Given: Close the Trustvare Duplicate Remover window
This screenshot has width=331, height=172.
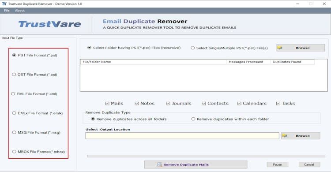Looking at the screenshot, I should [324, 4].
